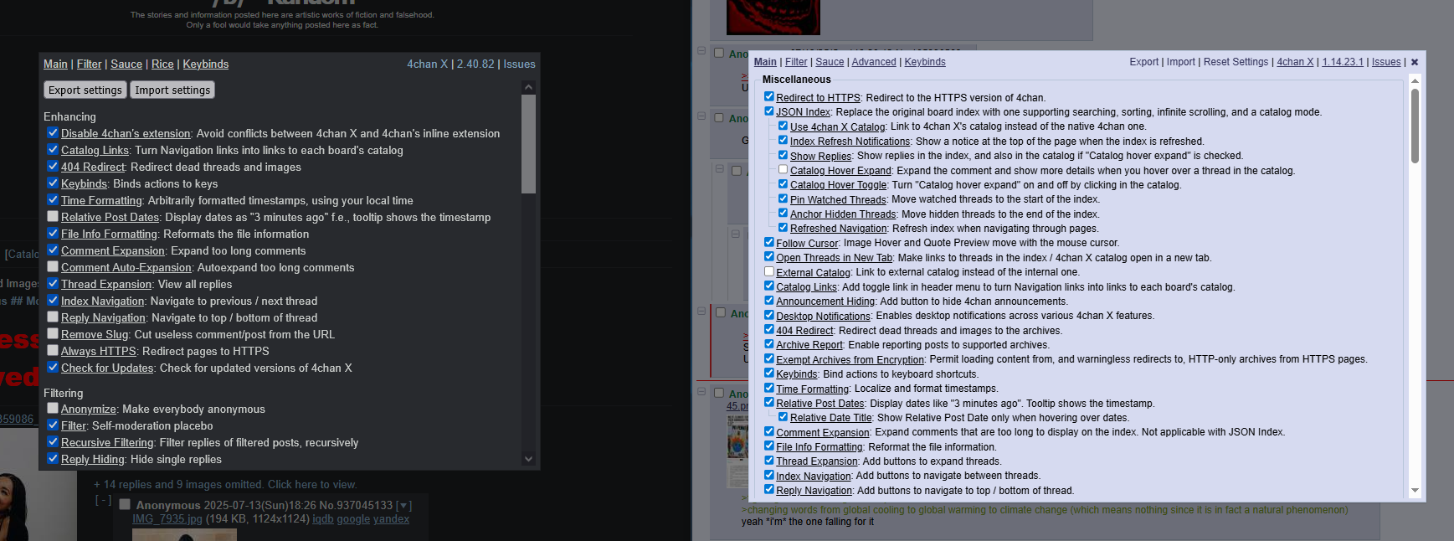Toggle the JSON Index checkbox
Screen dimensions: 1454x541
coord(769,111)
